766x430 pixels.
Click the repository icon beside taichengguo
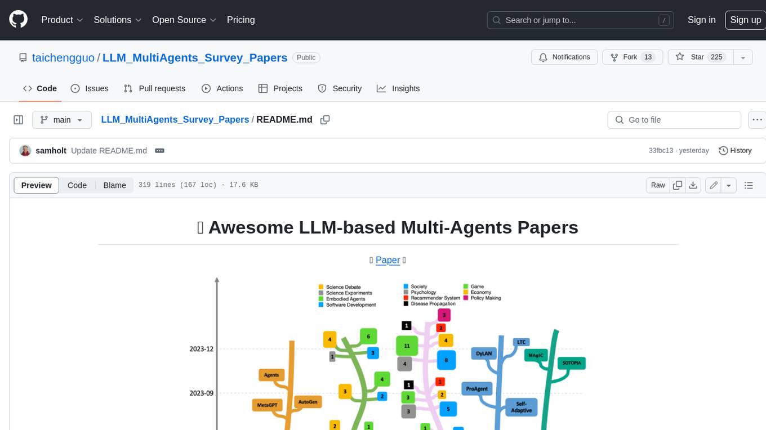[x=23, y=57]
